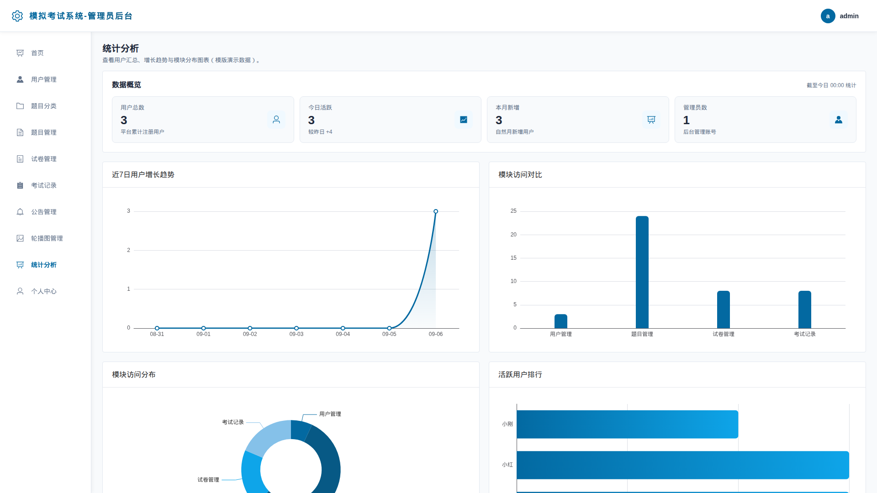Click the 截至今日 00:00 统计 text
Image resolution: width=877 pixels, height=493 pixels.
tap(831, 85)
